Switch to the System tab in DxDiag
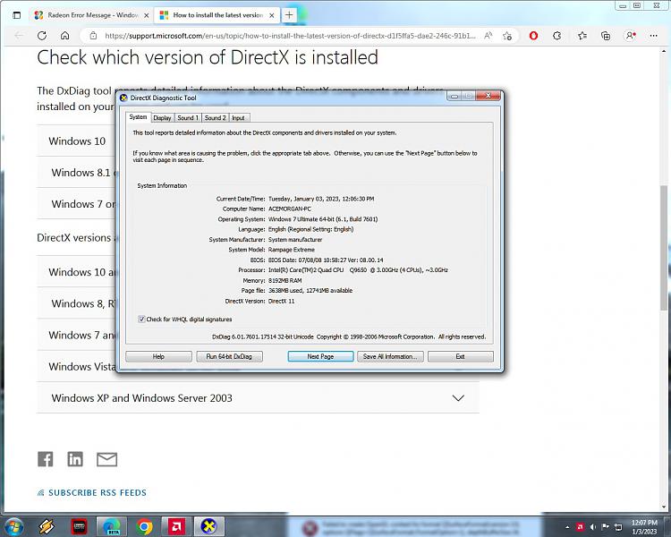The image size is (671, 537). point(138,117)
